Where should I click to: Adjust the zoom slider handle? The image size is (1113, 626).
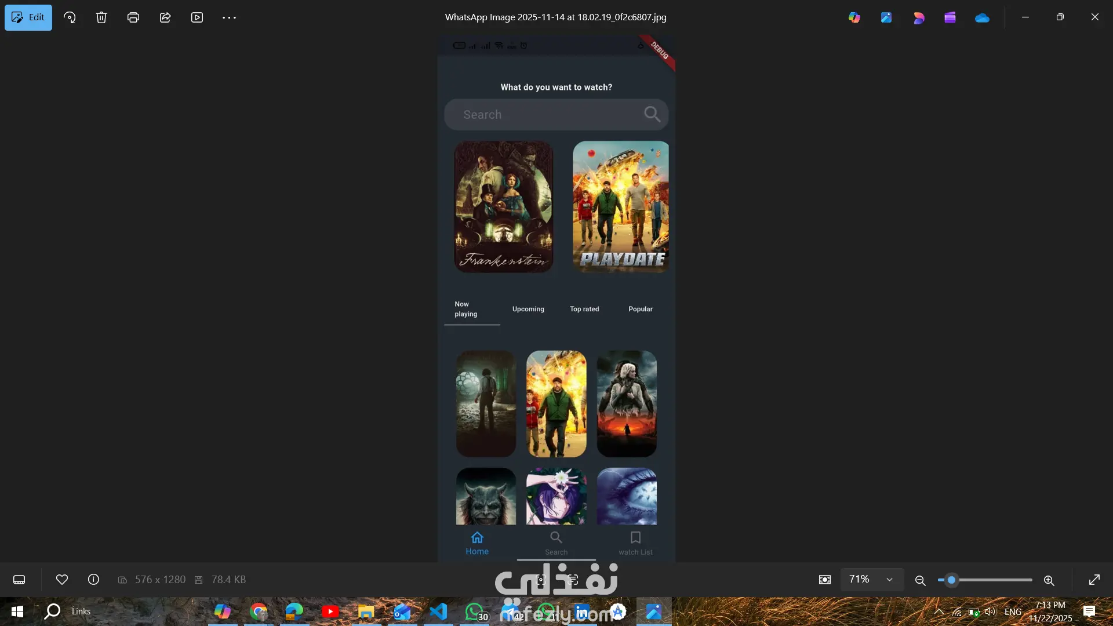point(951,580)
